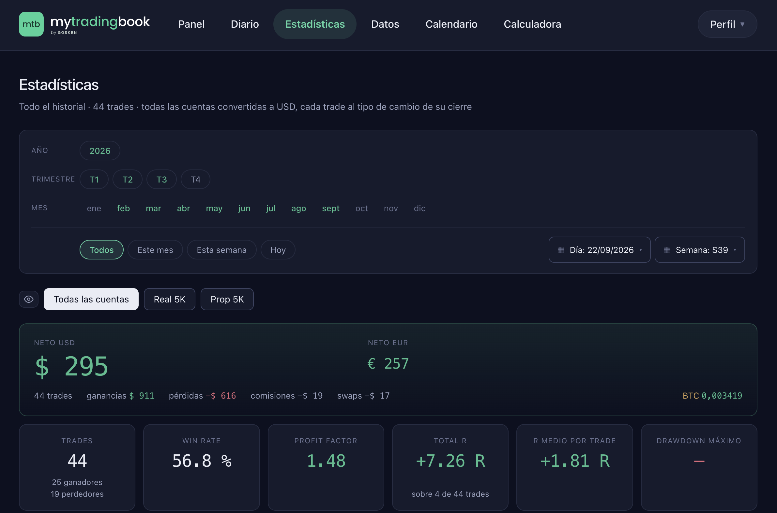The image size is (777, 513).
Task: Open the Perfil dropdown menu
Action: (x=727, y=24)
